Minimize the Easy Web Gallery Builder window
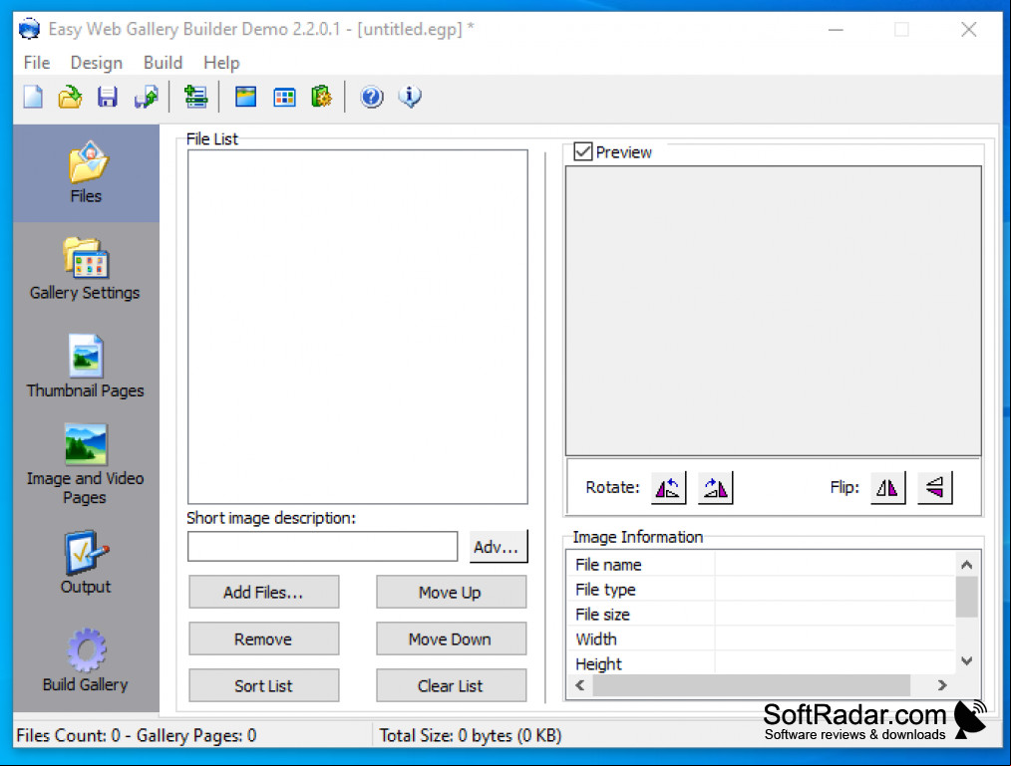Image resolution: width=1011 pixels, height=766 pixels. point(837,30)
